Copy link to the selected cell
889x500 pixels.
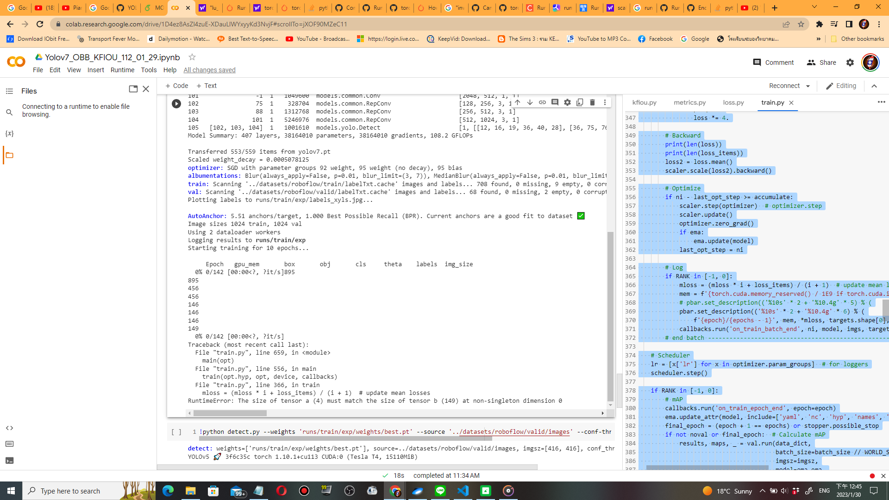(542, 102)
